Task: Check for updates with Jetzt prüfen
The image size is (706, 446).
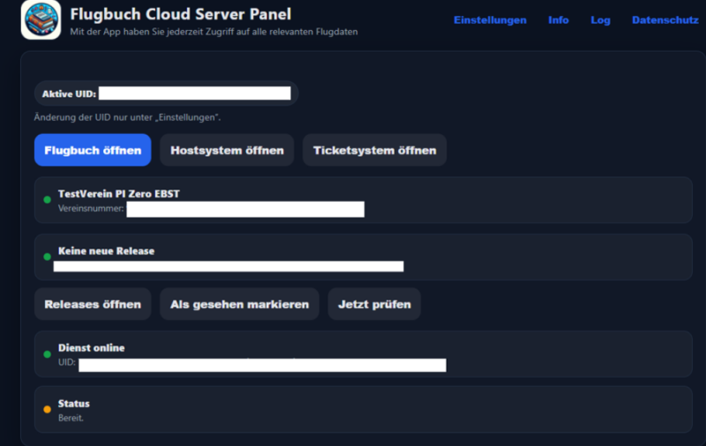Action: (374, 304)
